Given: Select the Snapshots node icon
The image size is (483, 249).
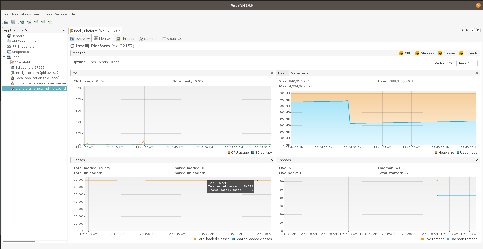Looking at the screenshot, I should point(9,52).
